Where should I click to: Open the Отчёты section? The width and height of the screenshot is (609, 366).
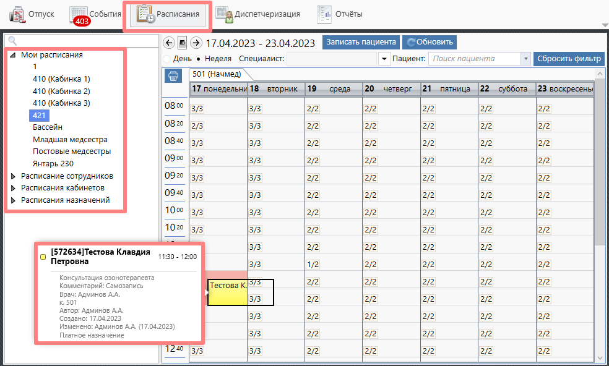[x=340, y=14]
